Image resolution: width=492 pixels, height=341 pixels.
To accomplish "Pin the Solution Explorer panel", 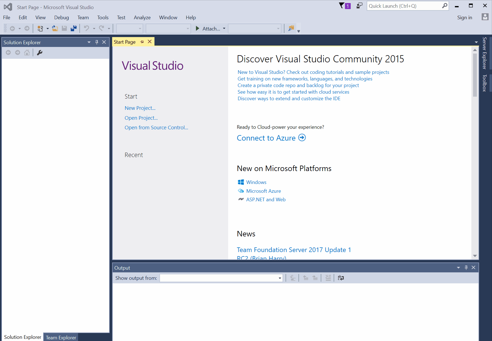I will pos(97,42).
